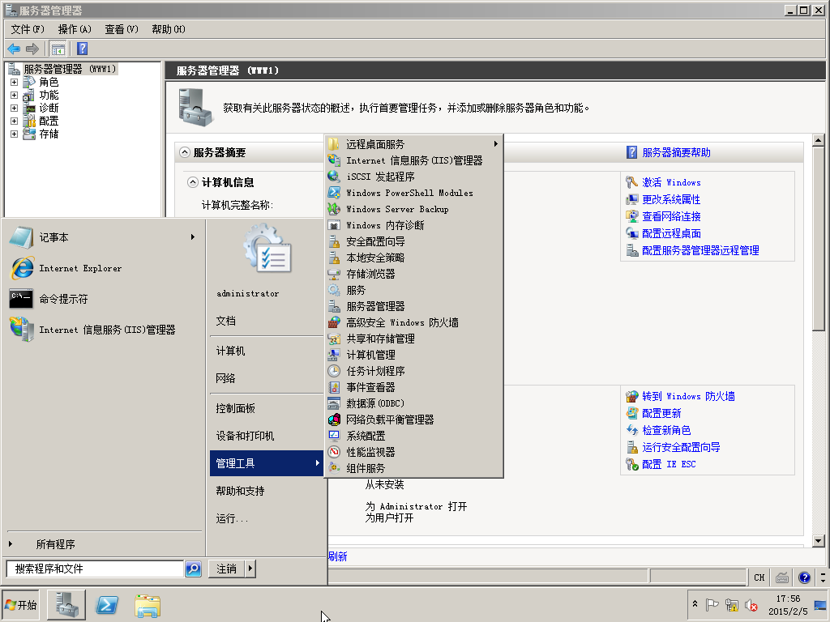Open iSCSI 发起程序 from admin tools menu
This screenshot has width=830, height=622.
pyautogui.click(x=413, y=177)
